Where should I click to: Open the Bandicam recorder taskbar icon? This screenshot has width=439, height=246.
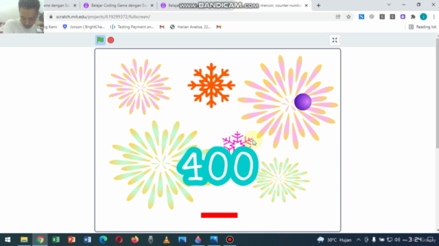coord(230,240)
